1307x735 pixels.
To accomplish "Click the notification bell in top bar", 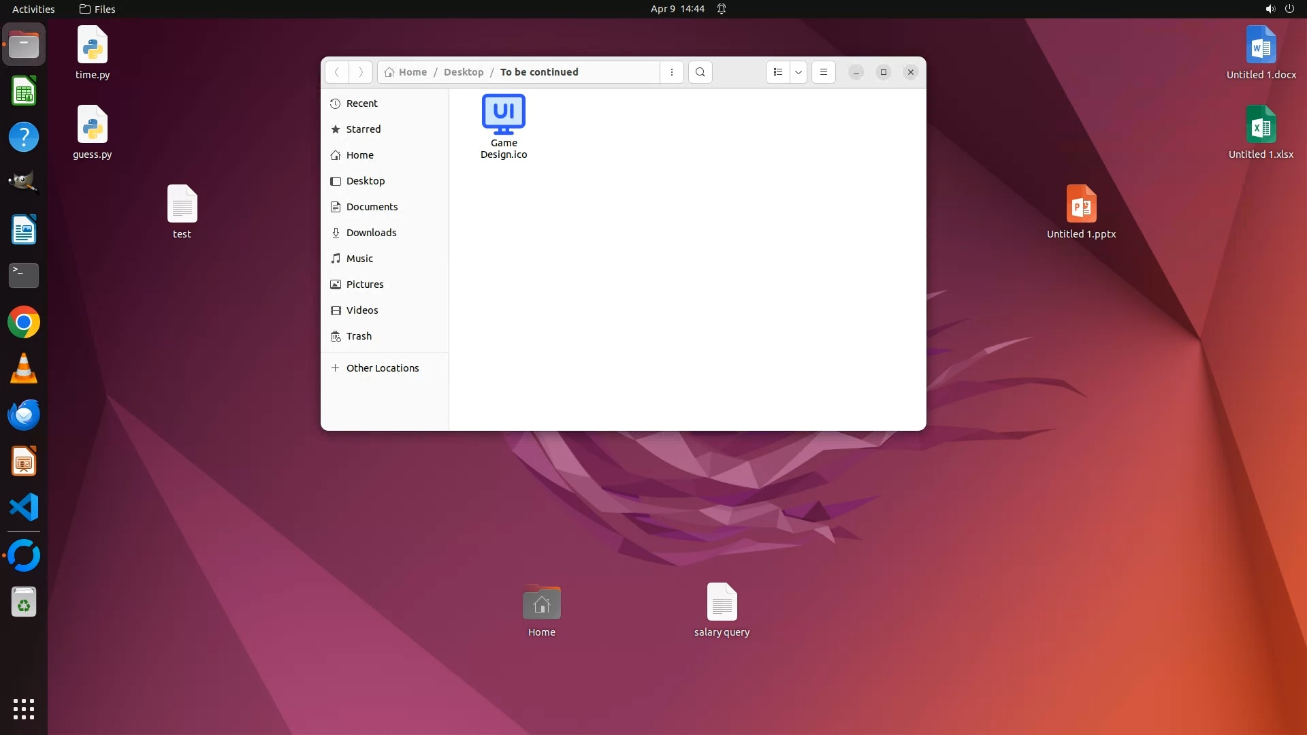I will tap(722, 9).
